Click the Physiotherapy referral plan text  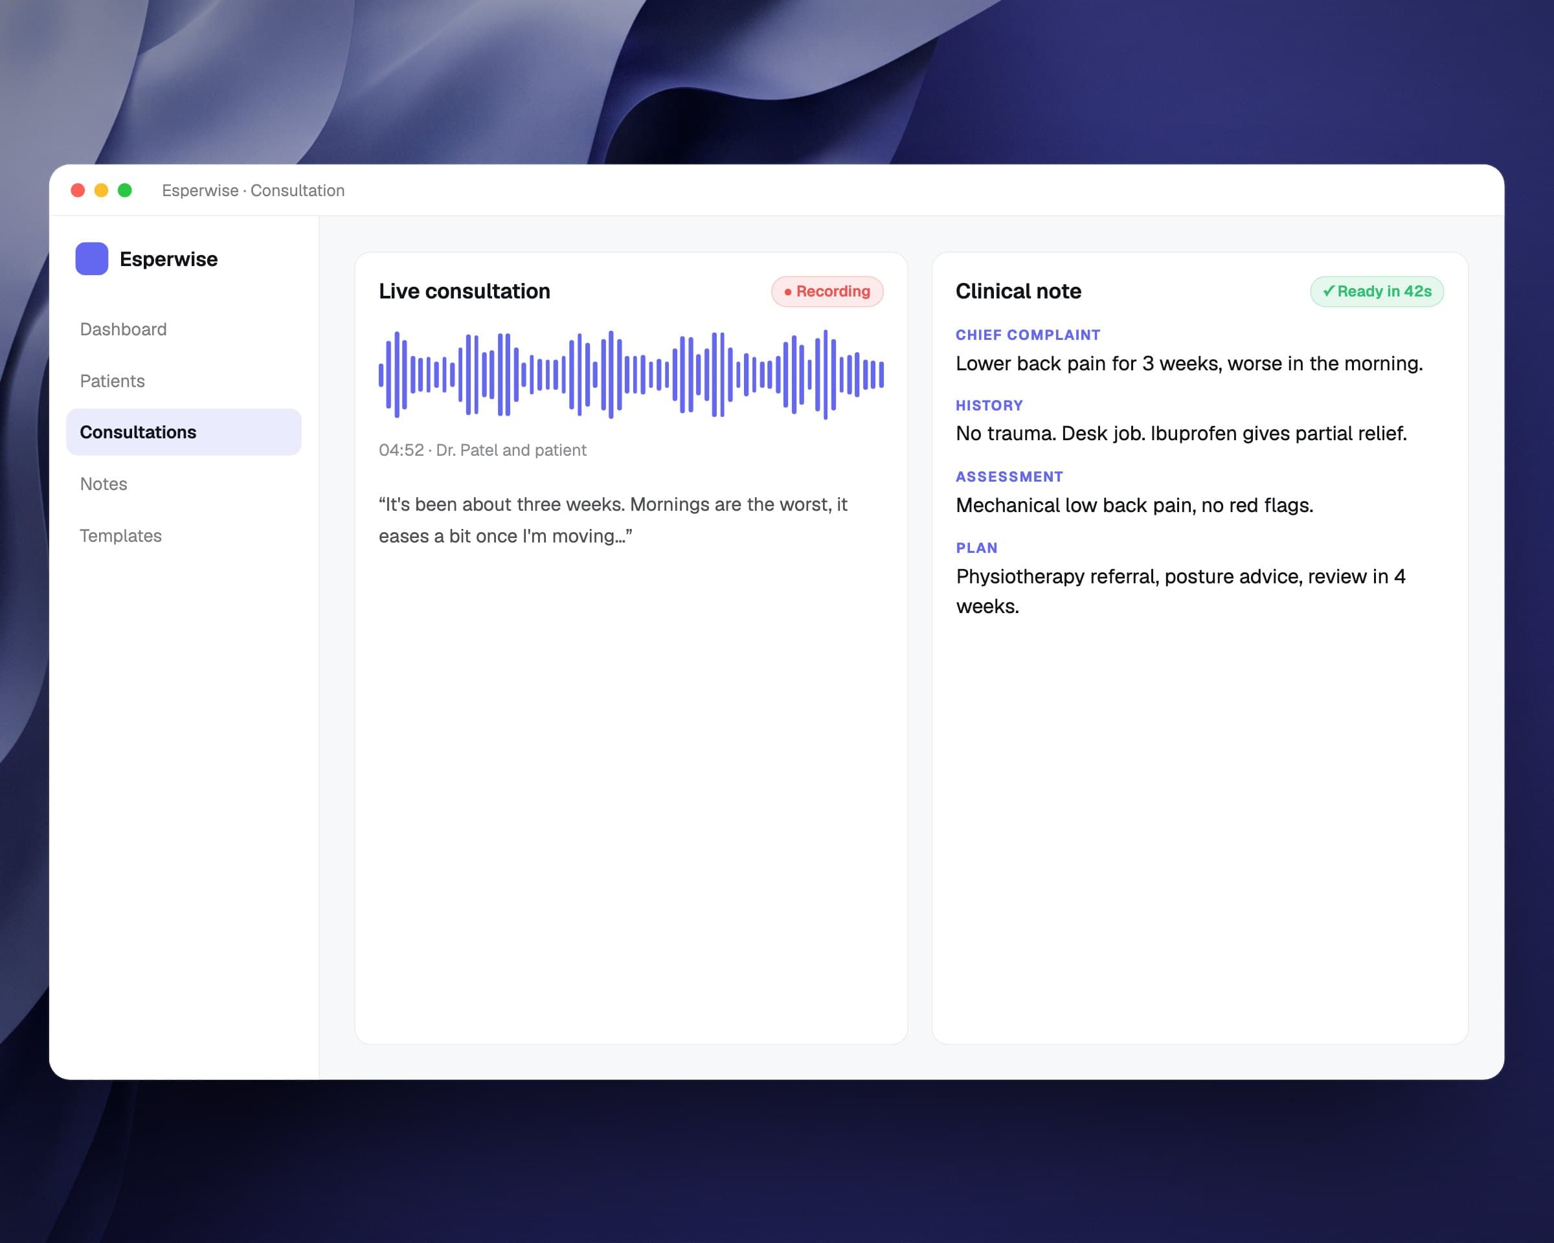[x=1180, y=591]
